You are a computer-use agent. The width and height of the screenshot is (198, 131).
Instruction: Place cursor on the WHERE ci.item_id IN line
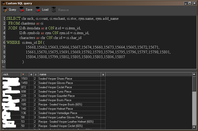coord(25,43)
